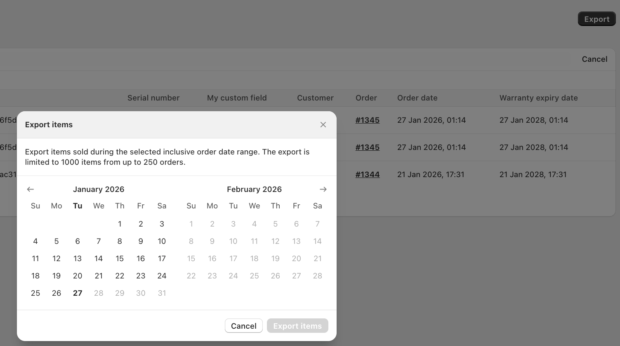Screen dimensions: 620x346
Task: Choose January 15 on the calendar
Action: tap(120, 259)
